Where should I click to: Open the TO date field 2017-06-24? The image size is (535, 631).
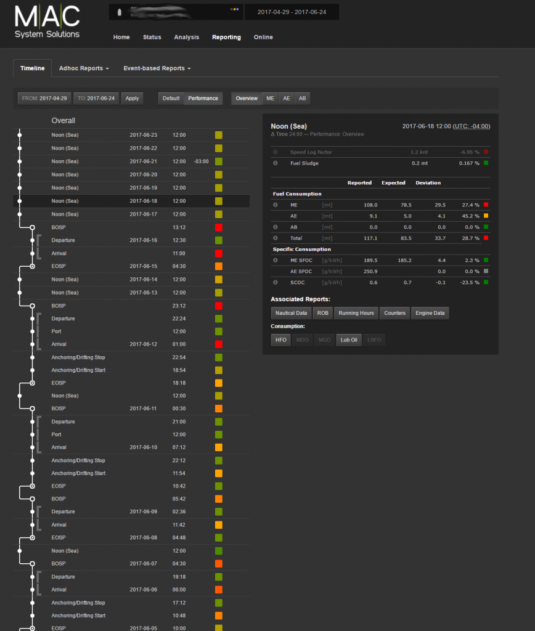coord(96,98)
